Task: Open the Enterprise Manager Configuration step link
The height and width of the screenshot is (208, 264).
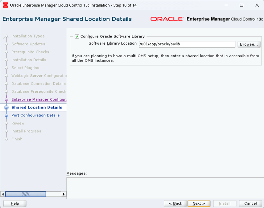Action: [39, 100]
